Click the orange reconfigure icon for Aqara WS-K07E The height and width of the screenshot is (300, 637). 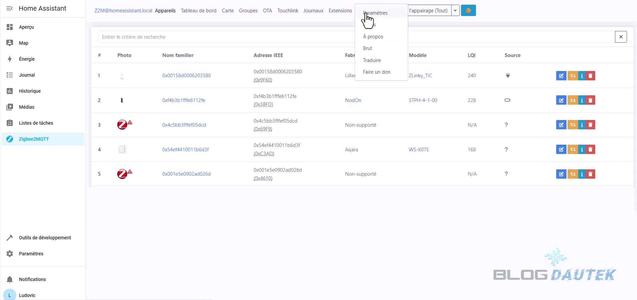point(573,150)
